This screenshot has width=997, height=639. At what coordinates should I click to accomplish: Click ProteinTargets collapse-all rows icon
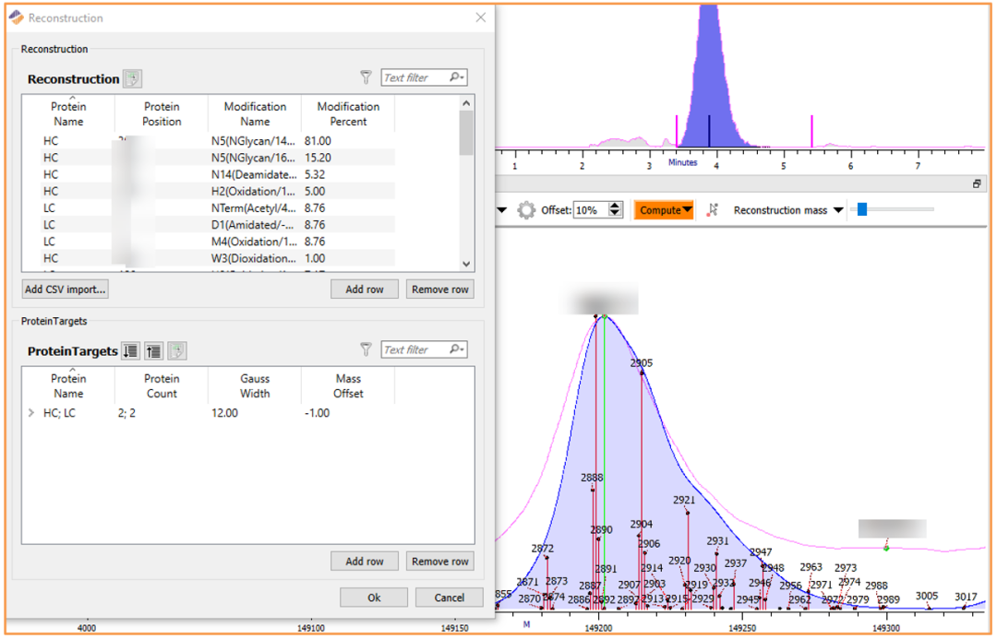point(153,350)
